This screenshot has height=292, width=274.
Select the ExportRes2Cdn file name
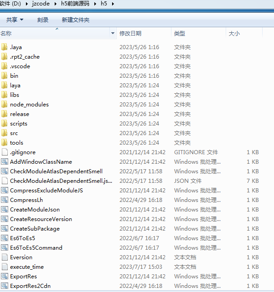click(30, 286)
